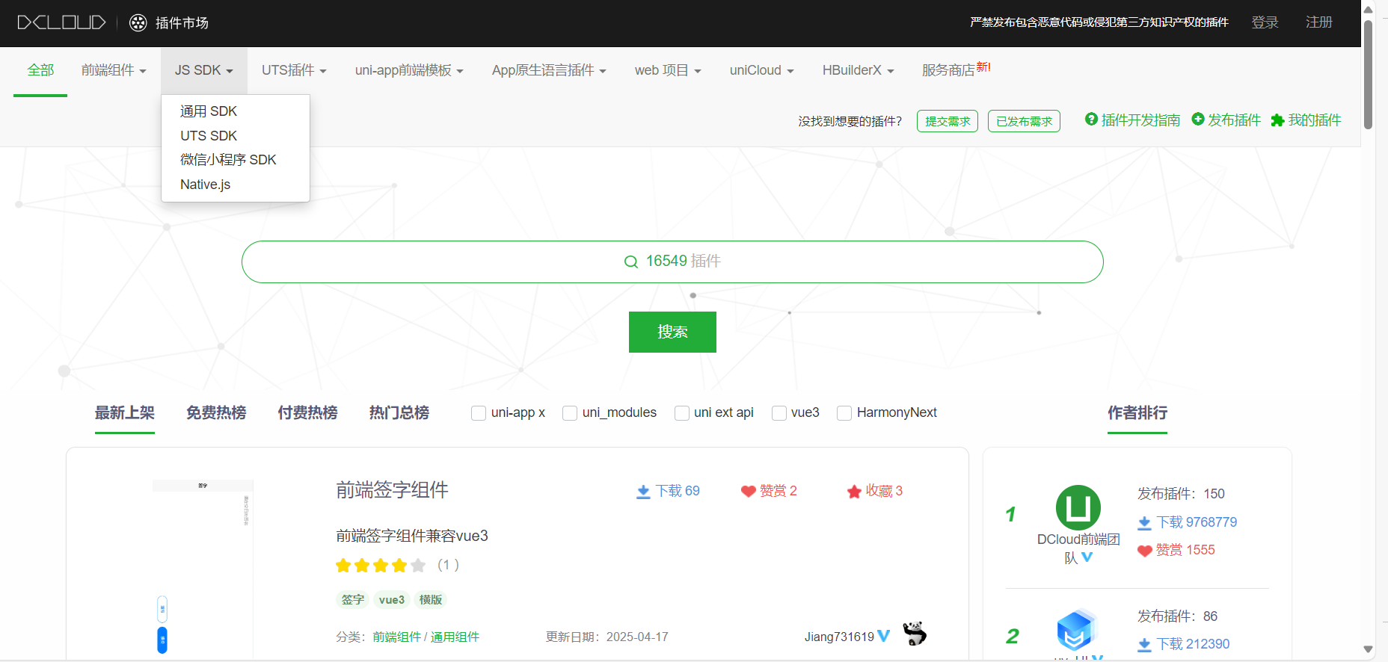Click the blue cube avatar of rank 2 author
This screenshot has width=1388, height=662.
pos(1077,630)
